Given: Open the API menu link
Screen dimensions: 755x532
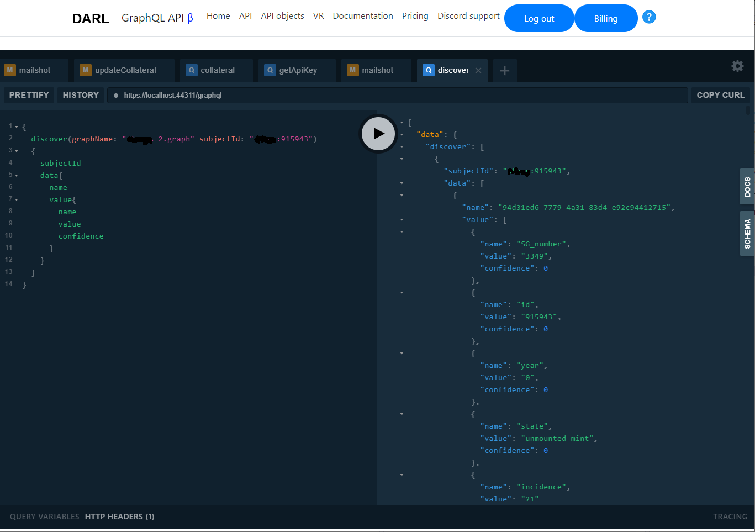Looking at the screenshot, I should 245,16.
